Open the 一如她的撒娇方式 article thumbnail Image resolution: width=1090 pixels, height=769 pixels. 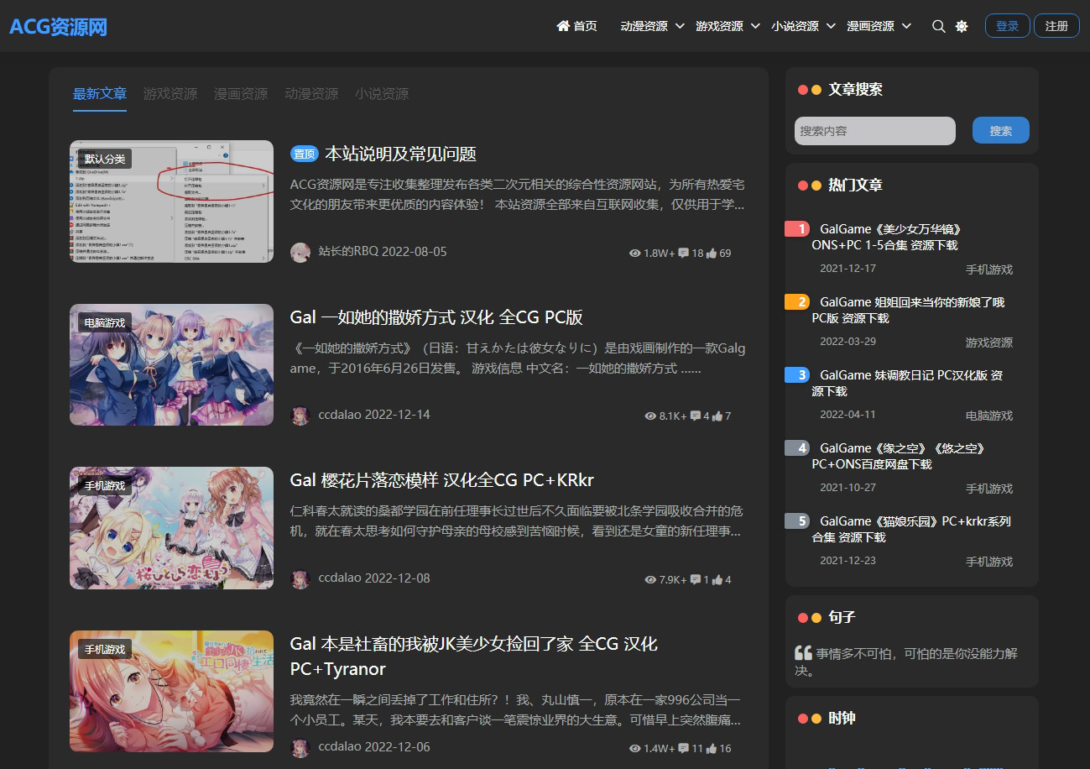point(171,364)
